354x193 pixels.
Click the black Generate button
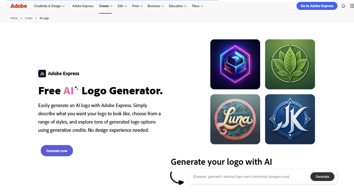[322, 176]
